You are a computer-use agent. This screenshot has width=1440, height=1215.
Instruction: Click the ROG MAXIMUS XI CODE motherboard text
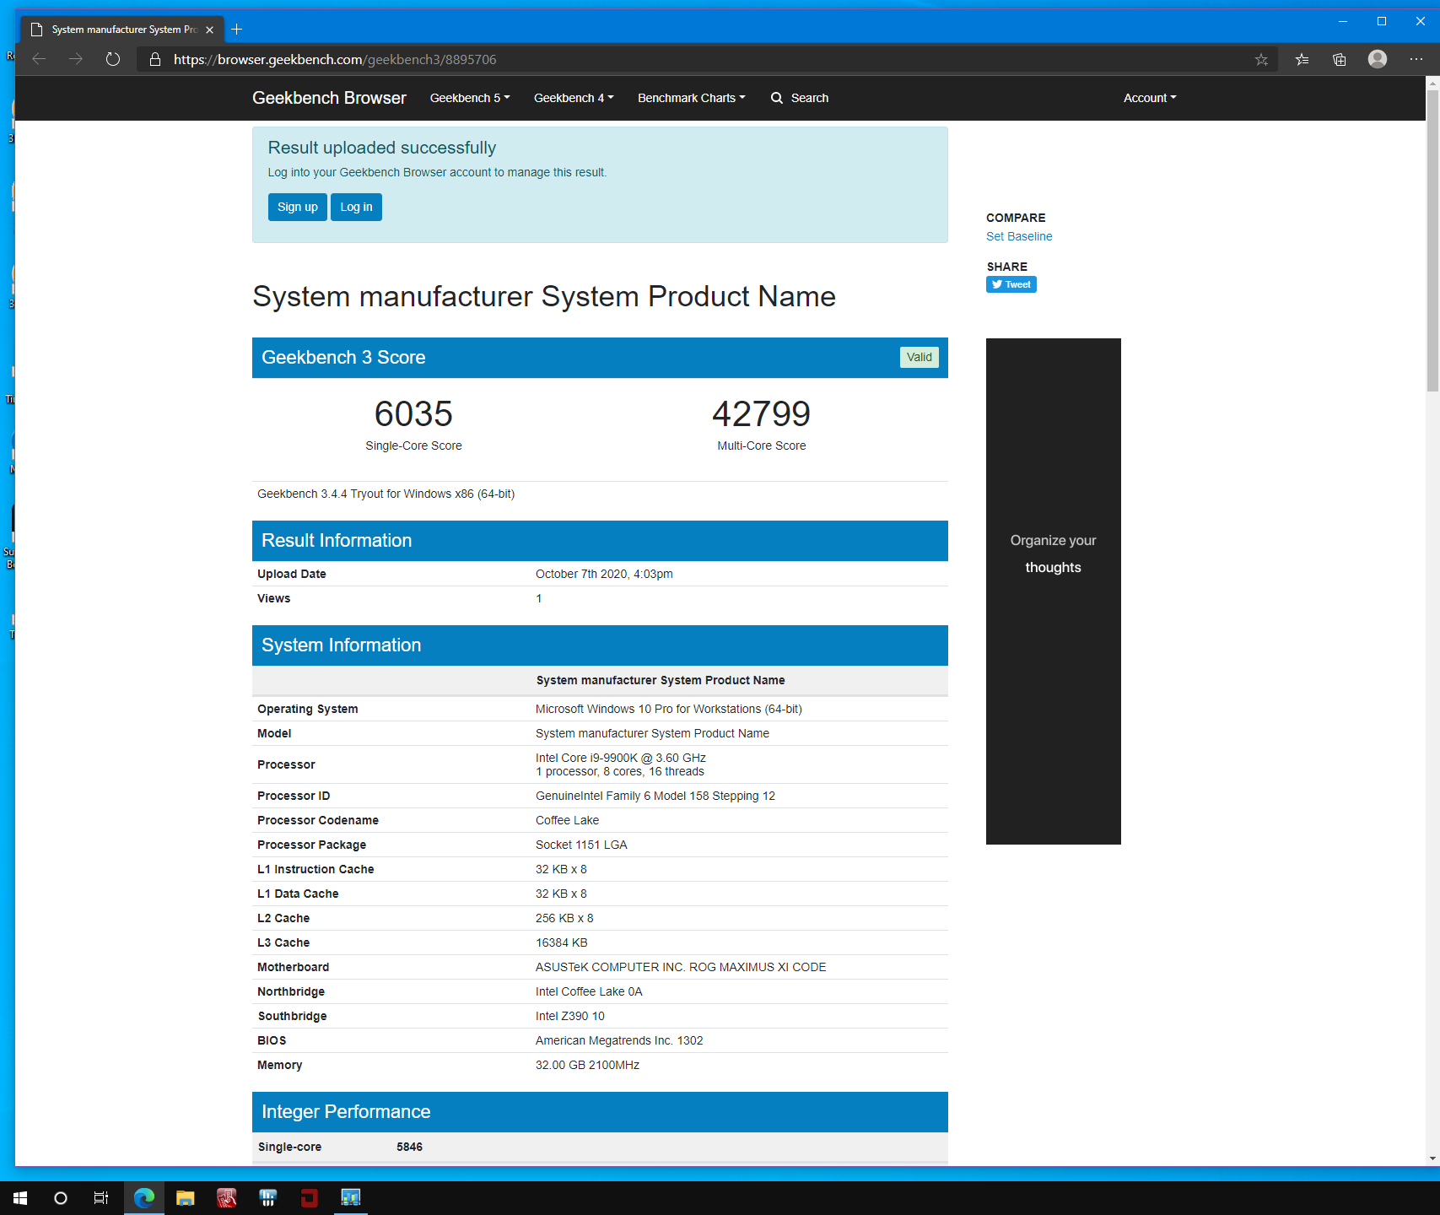(758, 967)
